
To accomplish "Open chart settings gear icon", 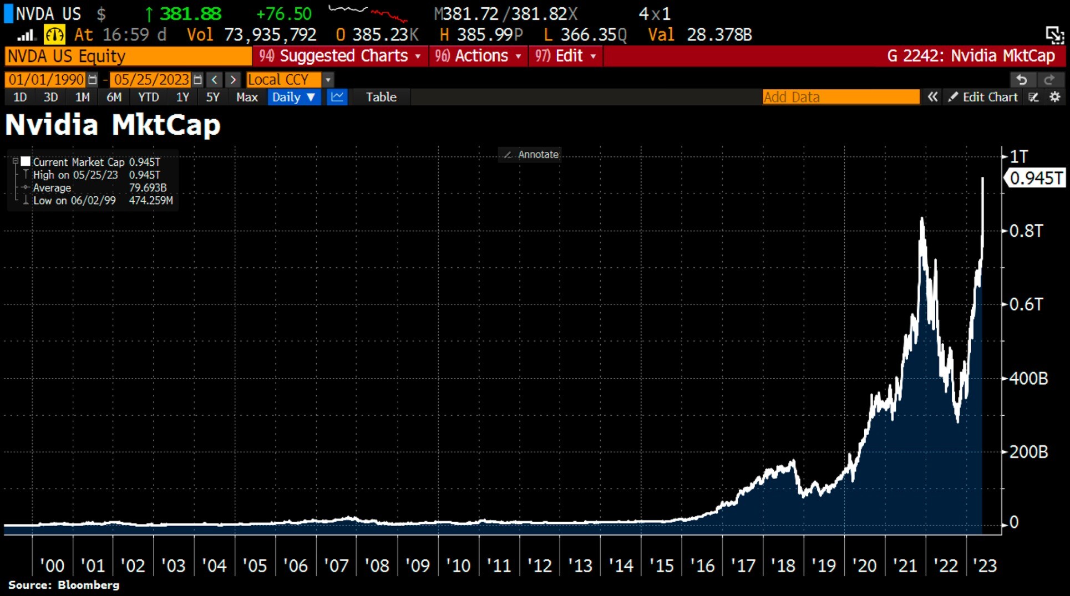I will (x=1054, y=97).
